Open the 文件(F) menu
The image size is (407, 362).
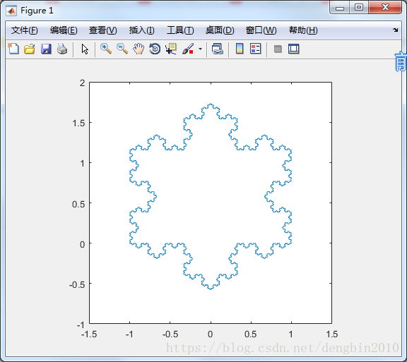coord(25,30)
